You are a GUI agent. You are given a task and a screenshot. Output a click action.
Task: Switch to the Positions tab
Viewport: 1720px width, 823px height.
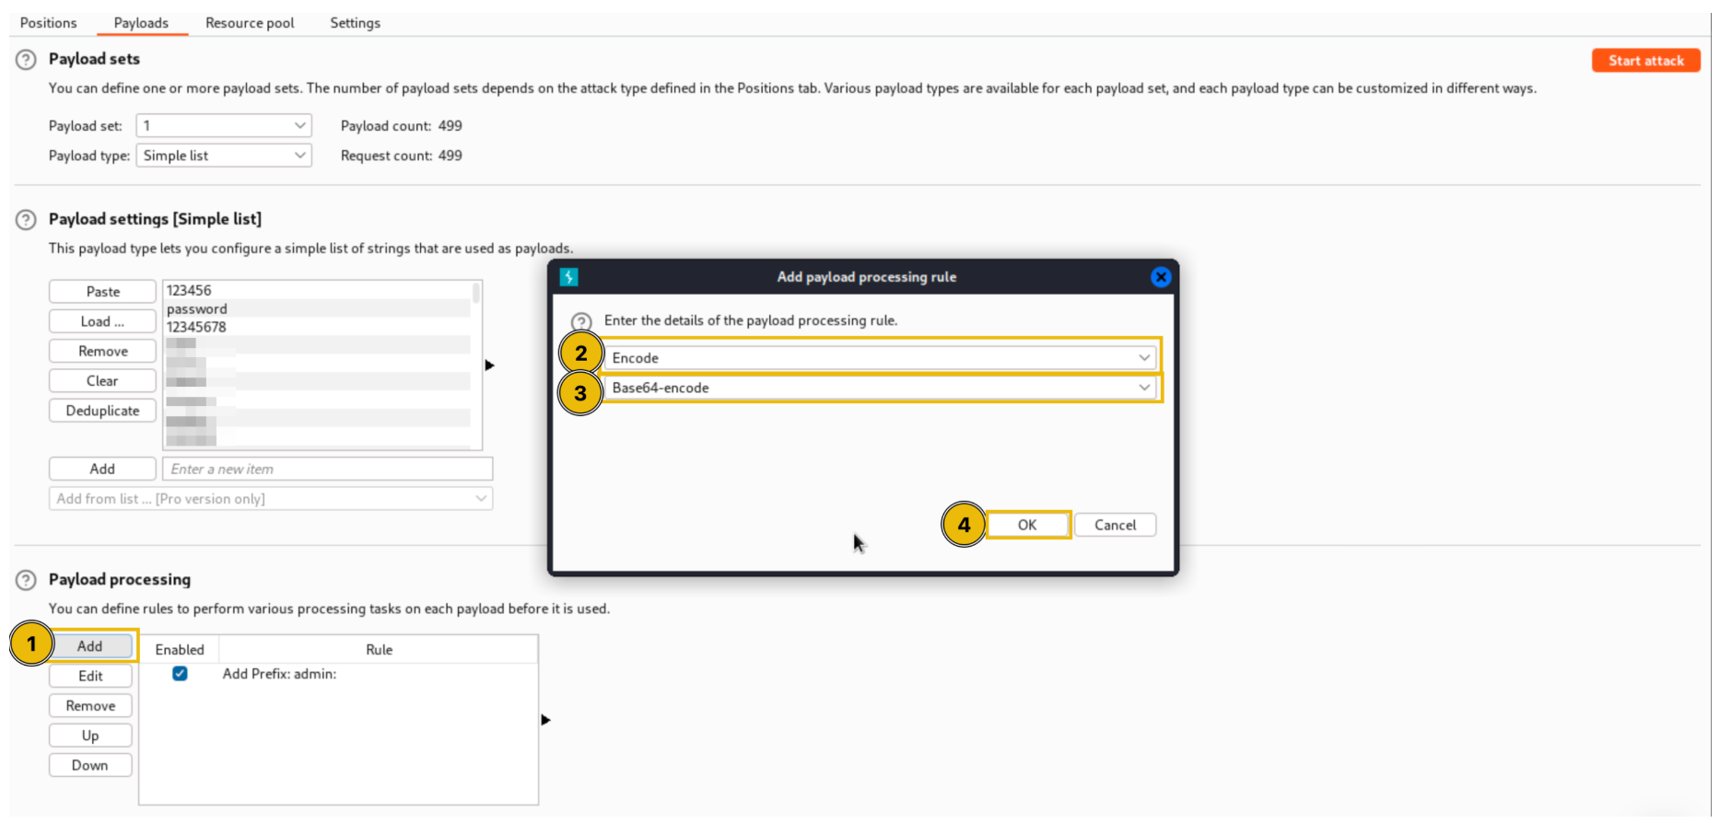coord(49,23)
